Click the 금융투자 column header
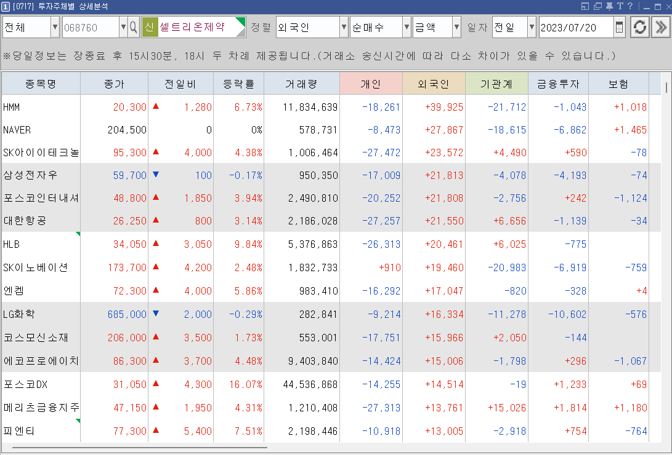This screenshot has height=455, width=672. (x=559, y=84)
